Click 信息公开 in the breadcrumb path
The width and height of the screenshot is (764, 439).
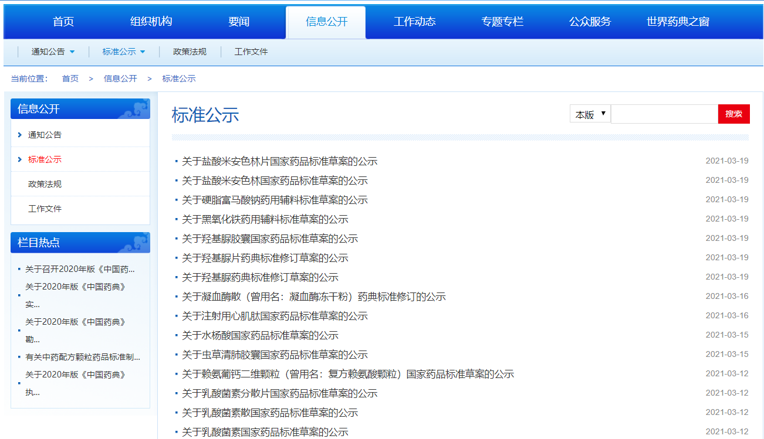click(120, 79)
